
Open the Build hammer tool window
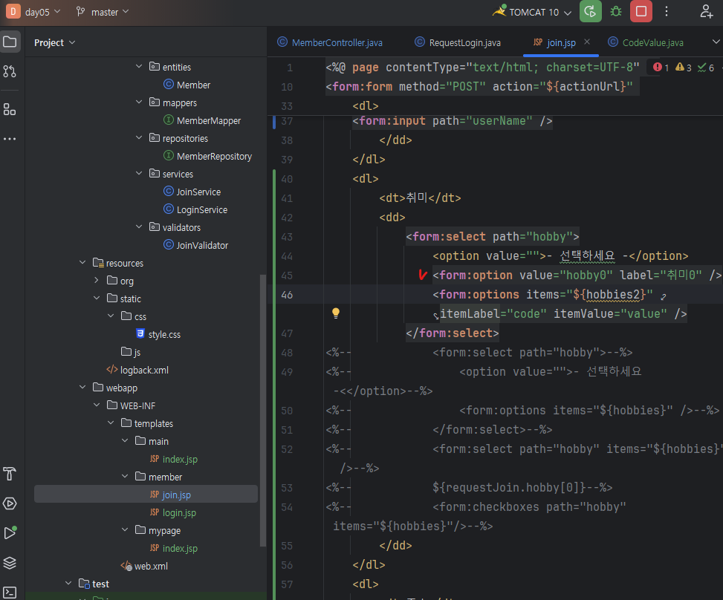tap(10, 474)
